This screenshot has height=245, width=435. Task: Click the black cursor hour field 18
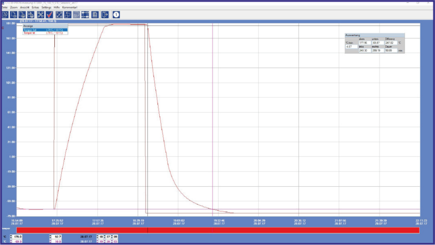pos(101,237)
